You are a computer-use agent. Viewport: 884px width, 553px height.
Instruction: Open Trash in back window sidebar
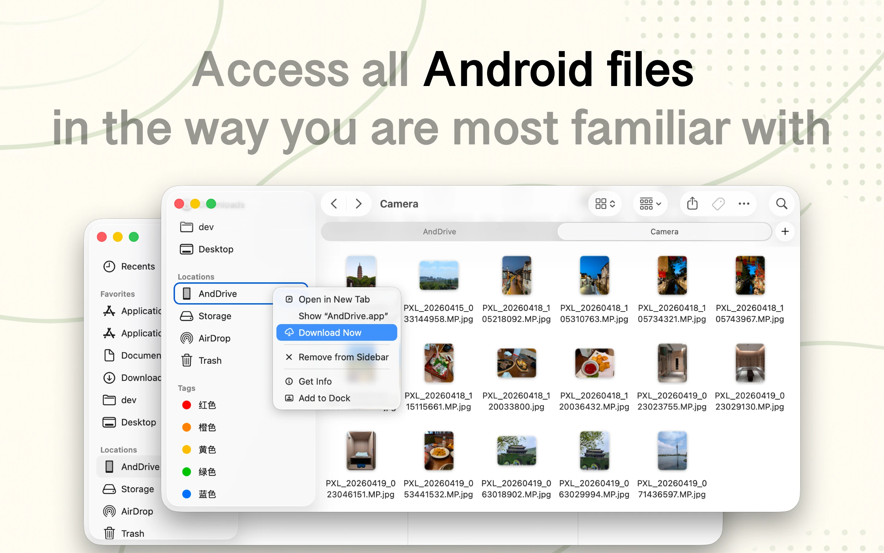(129, 534)
